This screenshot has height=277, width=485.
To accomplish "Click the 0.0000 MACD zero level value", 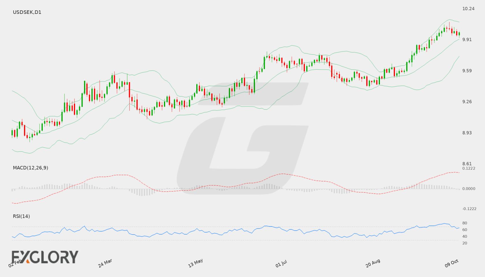I will (x=469, y=189).
